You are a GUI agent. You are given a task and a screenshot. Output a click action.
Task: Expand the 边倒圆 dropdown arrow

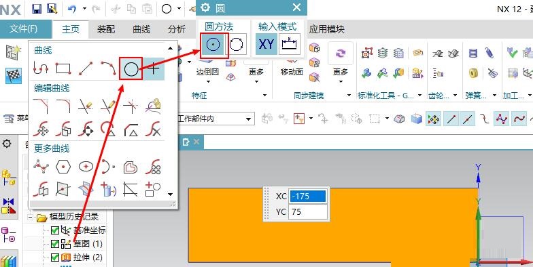tap(208, 81)
